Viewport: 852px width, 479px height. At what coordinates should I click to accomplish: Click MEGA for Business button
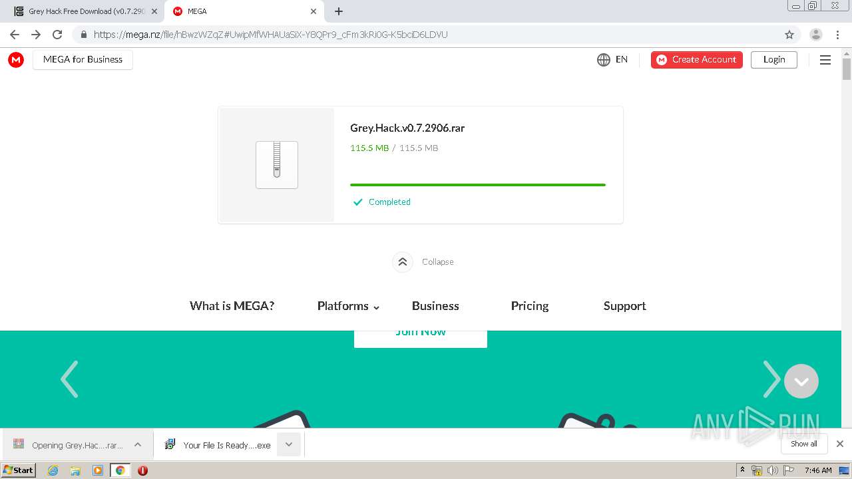(x=83, y=59)
